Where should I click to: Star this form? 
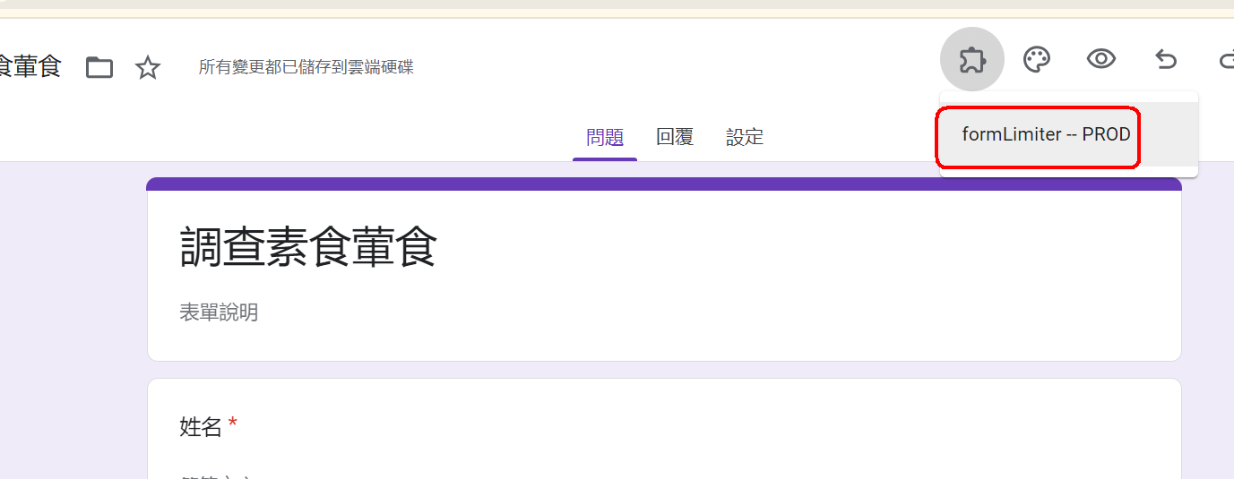pyautogui.click(x=148, y=67)
